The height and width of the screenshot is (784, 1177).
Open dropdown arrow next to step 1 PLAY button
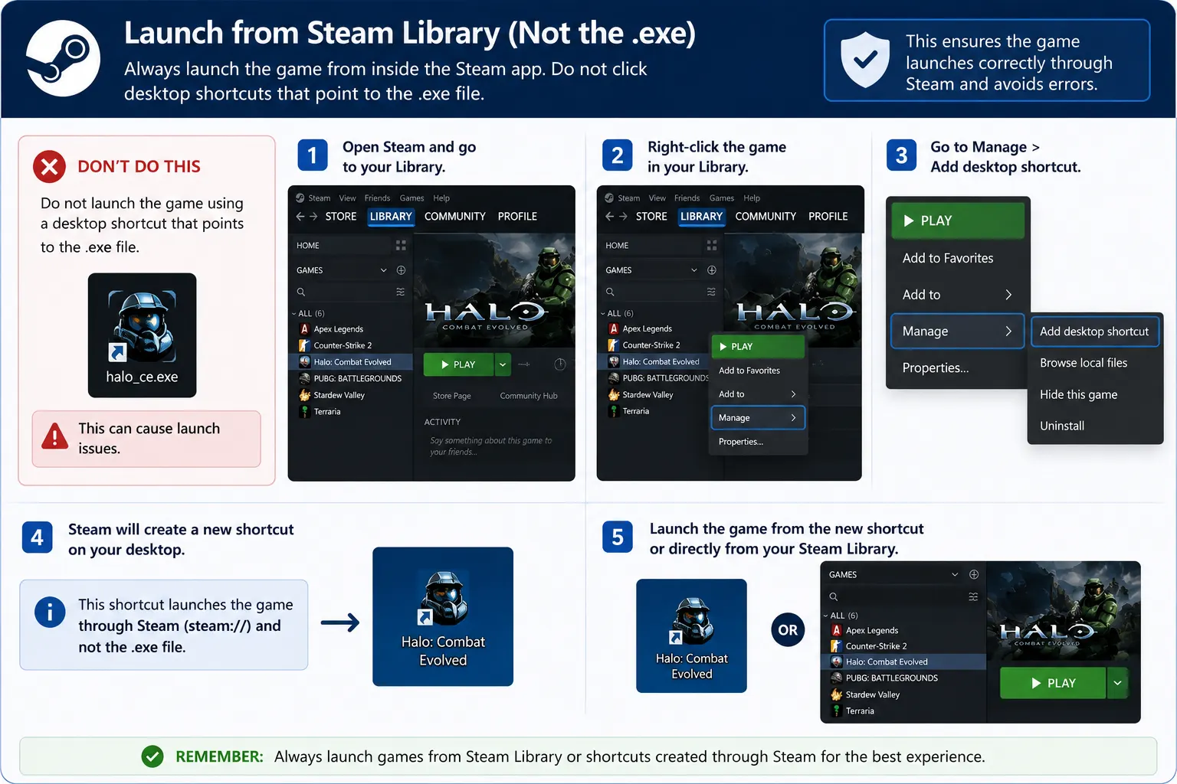click(x=503, y=364)
